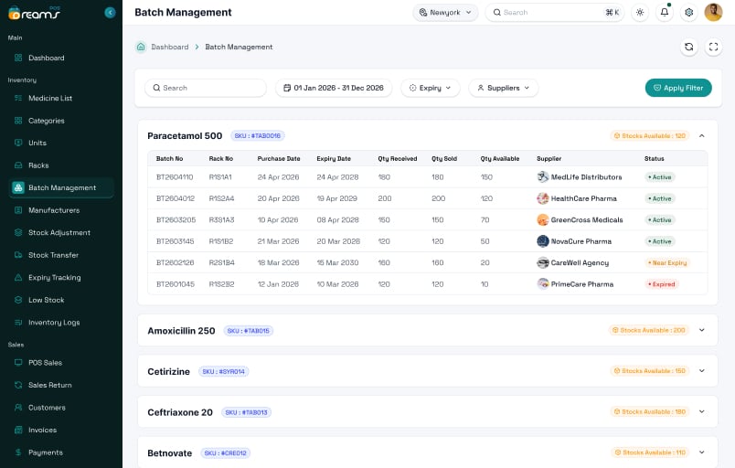
Task: Click SKU #TAB0016 badge
Action: [x=258, y=136]
